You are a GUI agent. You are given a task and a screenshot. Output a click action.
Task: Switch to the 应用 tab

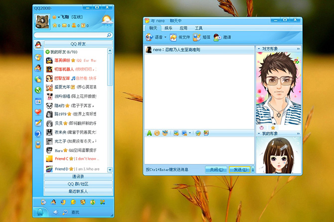pos(183,28)
